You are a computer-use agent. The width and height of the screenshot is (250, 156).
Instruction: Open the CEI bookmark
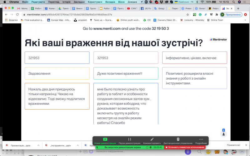[147, 20]
